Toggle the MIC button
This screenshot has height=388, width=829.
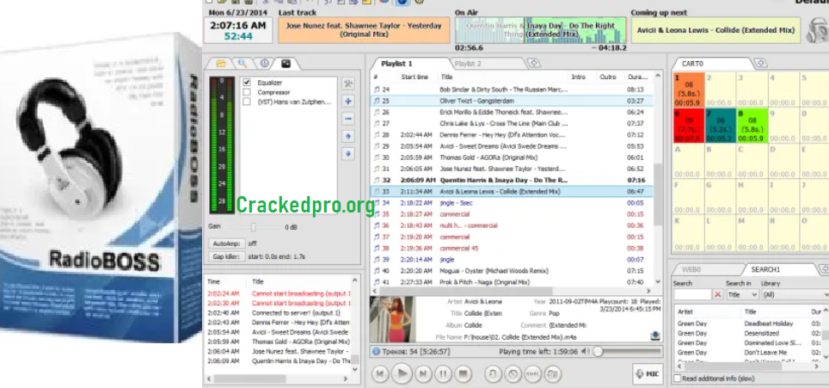pyautogui.click(x=648, y=374)
